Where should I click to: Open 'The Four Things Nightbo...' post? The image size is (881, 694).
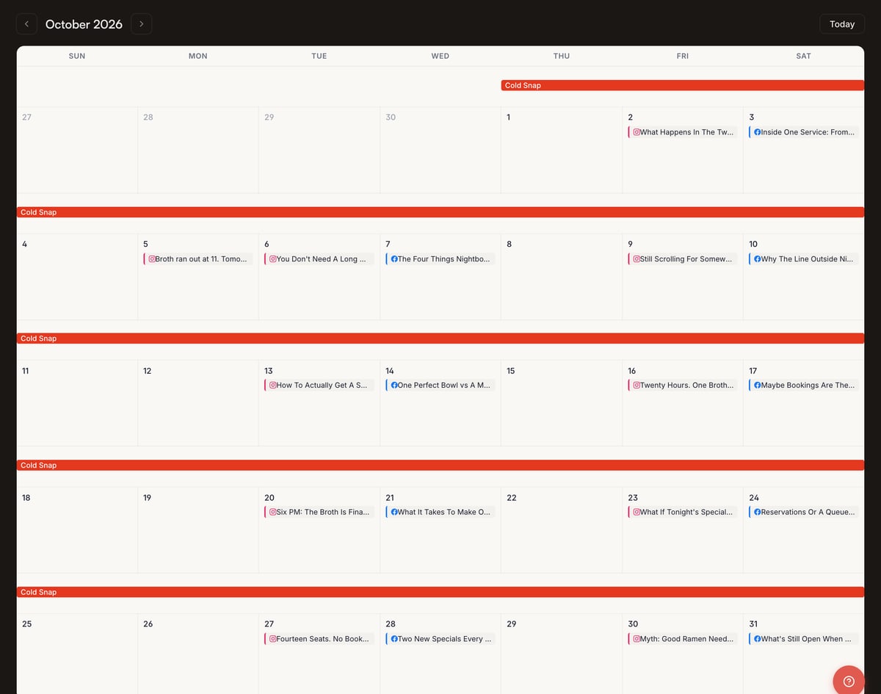pyautogui.click(x=440, y=259)
